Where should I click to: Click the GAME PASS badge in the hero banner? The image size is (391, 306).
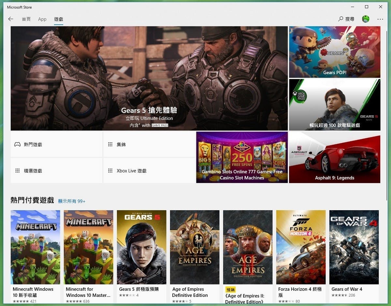[160, 125]
